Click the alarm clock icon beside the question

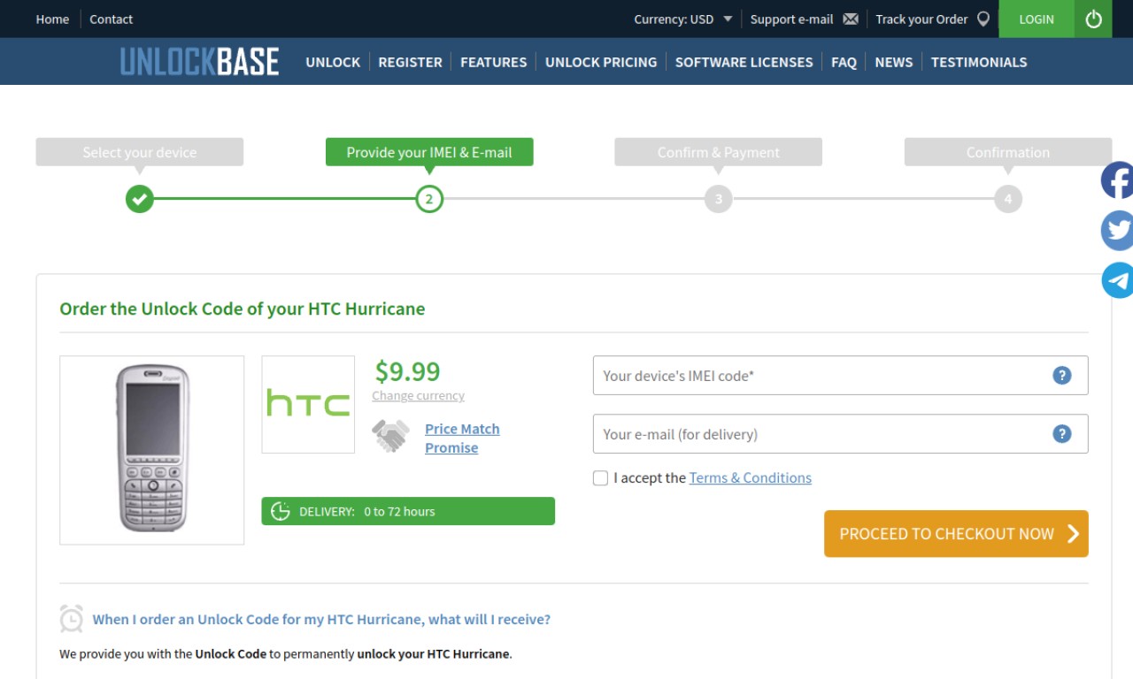[72, 618]
